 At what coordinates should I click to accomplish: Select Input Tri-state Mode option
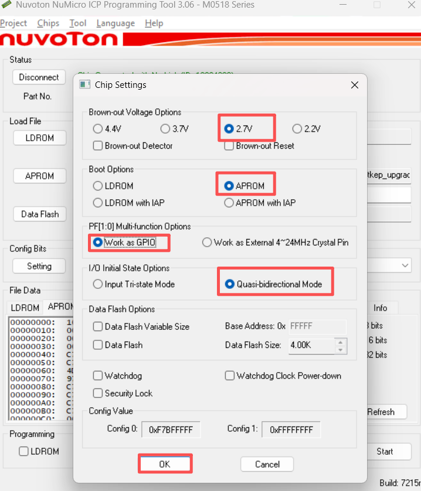98,284
